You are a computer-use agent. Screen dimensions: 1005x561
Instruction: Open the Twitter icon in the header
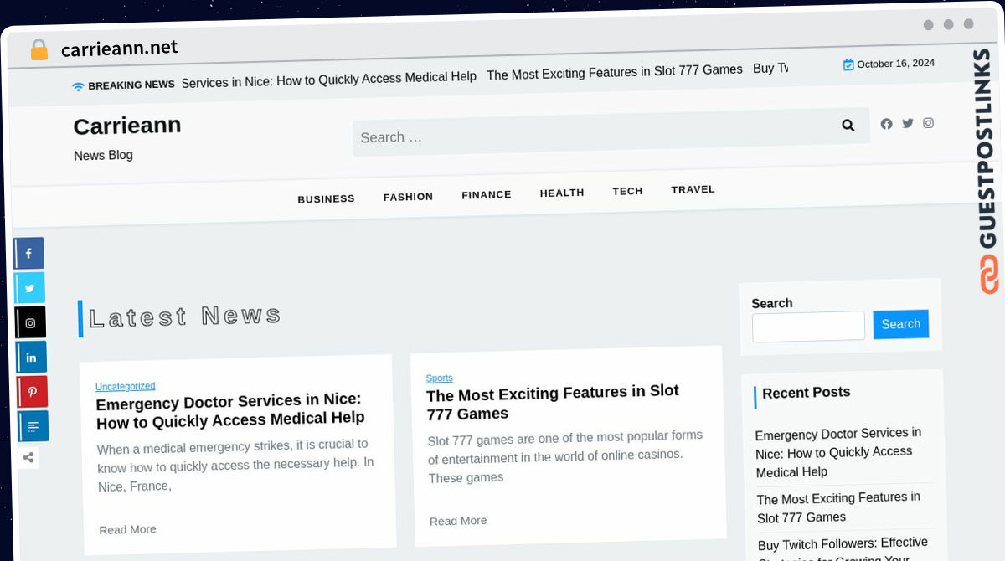[x=907, y=123]
